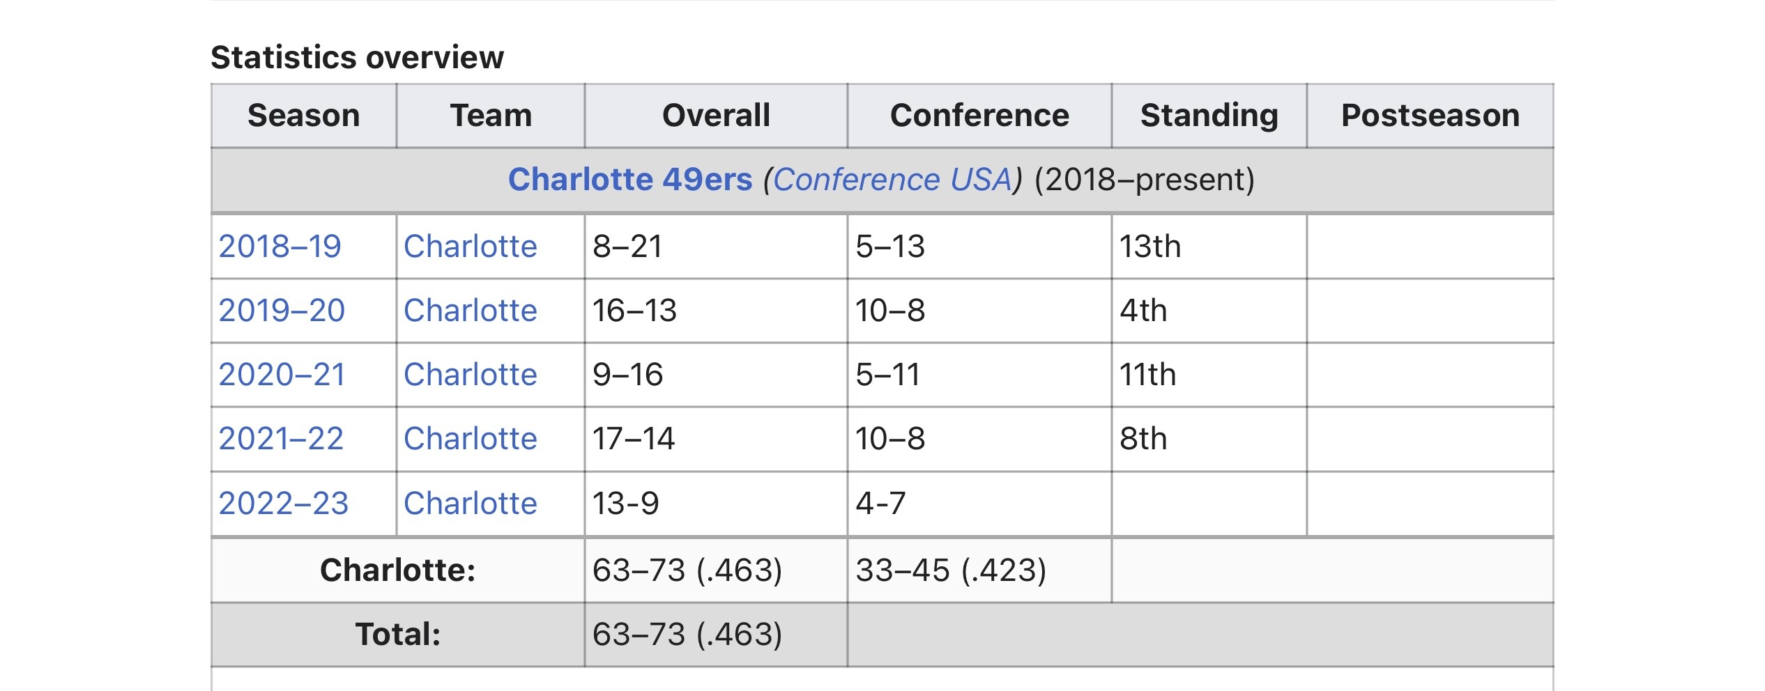Click the Conference column header
This screenshot has width=1765, height=691.
pyautogui.click(x=979, y=116)
